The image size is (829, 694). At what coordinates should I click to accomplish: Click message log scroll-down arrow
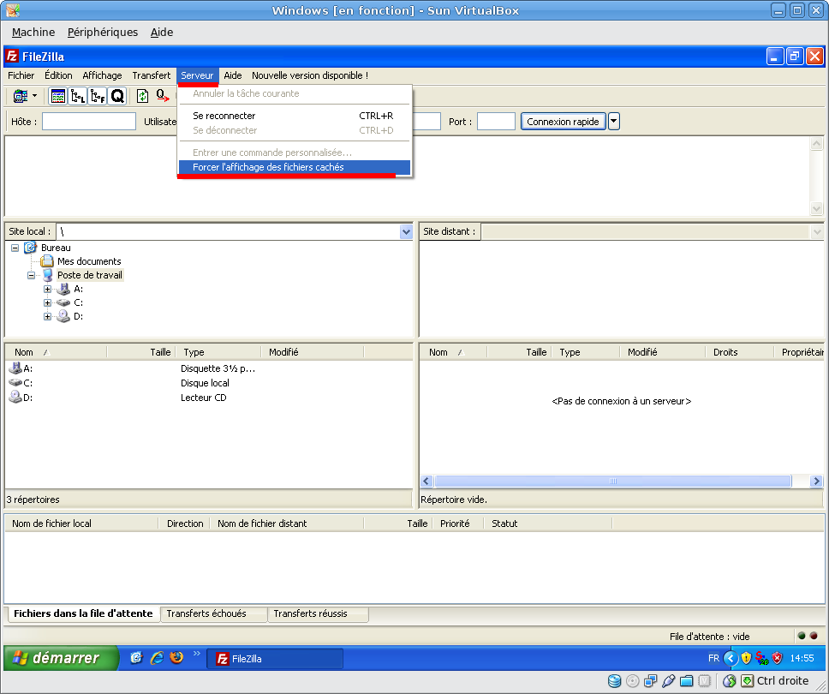pyautogui.click(x=816, y=208)
